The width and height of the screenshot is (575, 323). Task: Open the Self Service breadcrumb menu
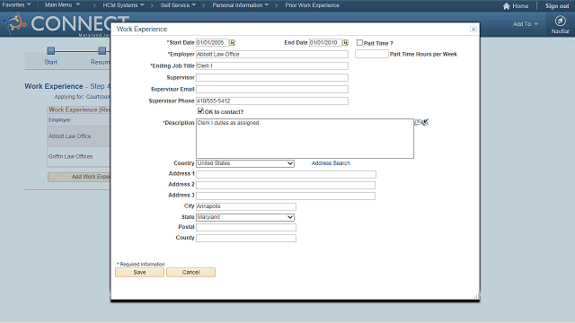[178, 5]
